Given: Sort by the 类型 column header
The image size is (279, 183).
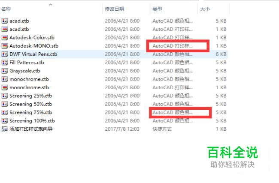Looking at the screenshot, I should point(157,9).
